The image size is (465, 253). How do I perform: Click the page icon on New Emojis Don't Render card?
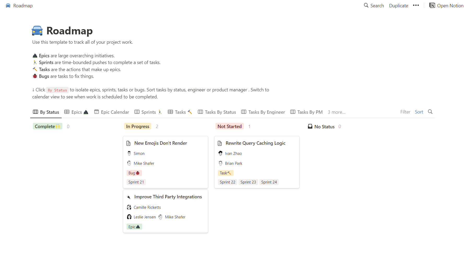tap(129, 143)
